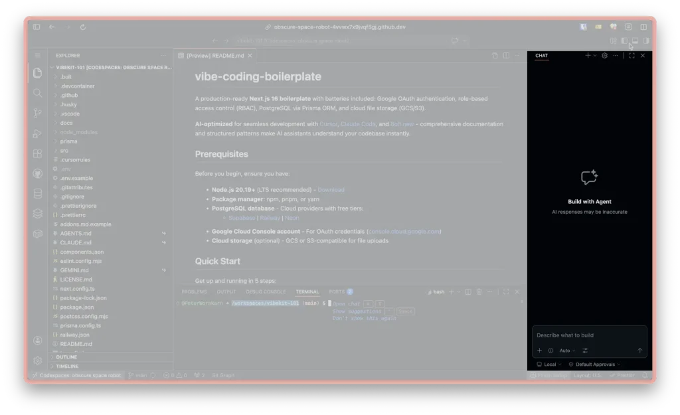Click in the Describe what to build input

coord(590,335)
